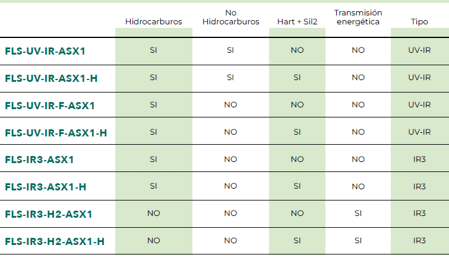Screen dimensions: 449x261
Task: Select the Hart + Sil2 column header
Action: coord(297,21)
